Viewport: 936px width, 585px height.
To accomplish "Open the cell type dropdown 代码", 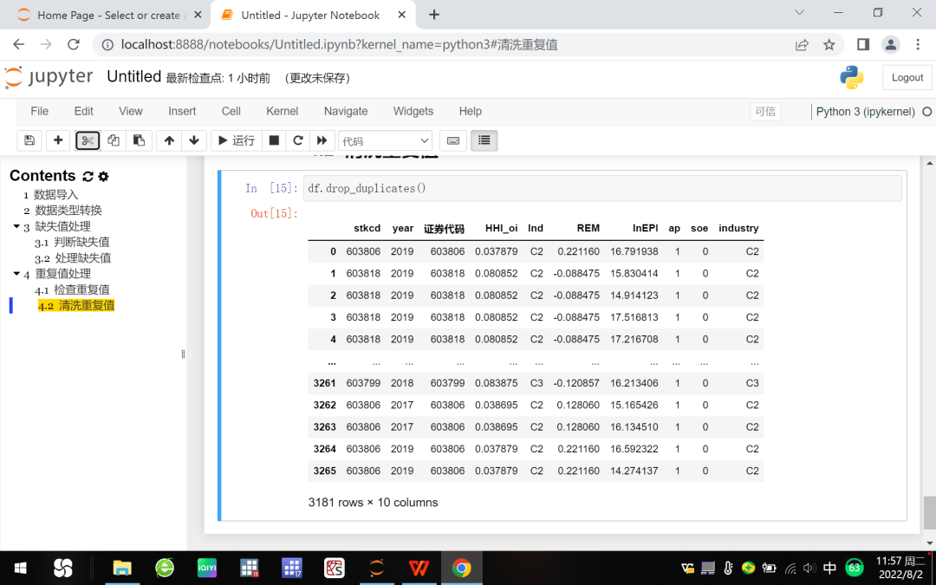I will click(x=385, y=141).
